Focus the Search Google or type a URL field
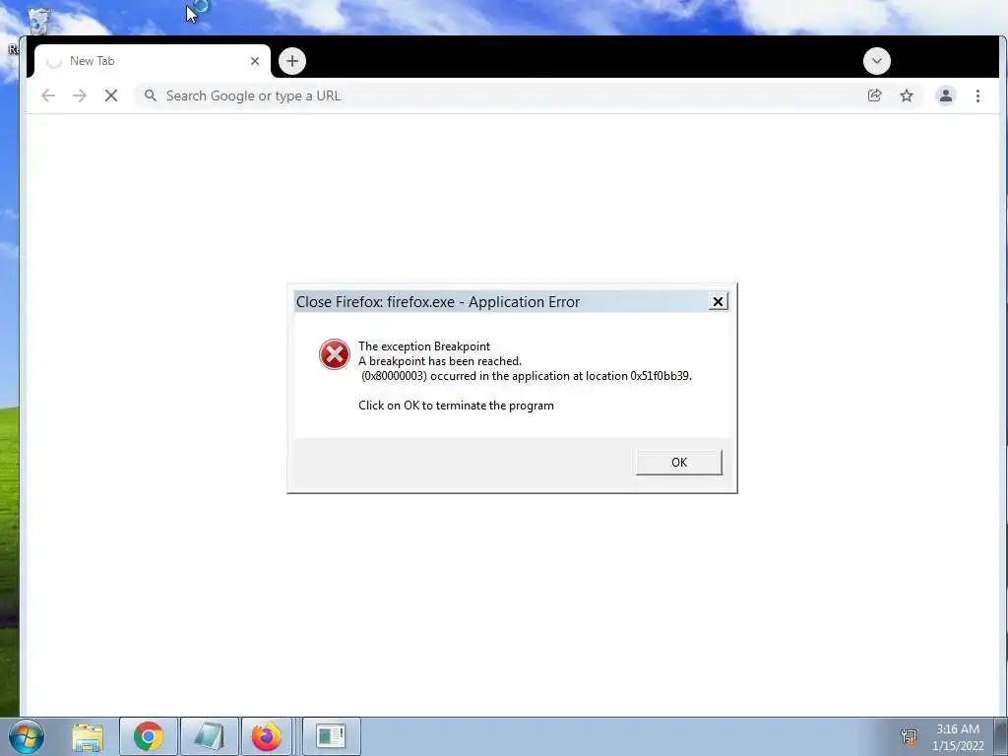Screen dimensions: 1008x756 point(501,95)
